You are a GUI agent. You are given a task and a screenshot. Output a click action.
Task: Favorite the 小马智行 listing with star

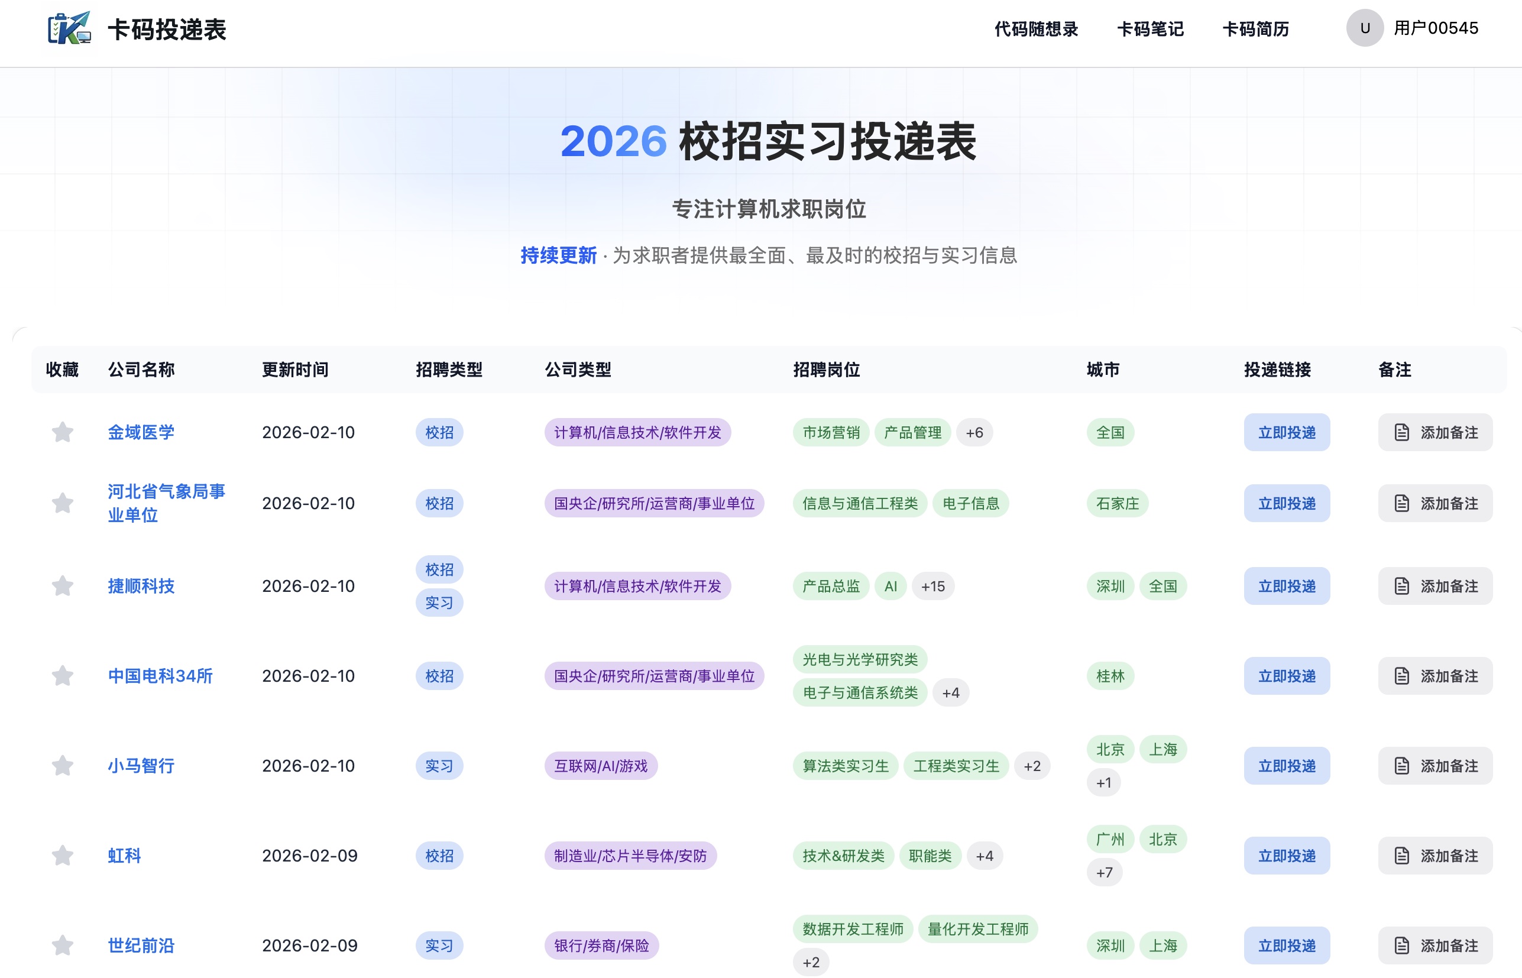[x=62, y=766]
